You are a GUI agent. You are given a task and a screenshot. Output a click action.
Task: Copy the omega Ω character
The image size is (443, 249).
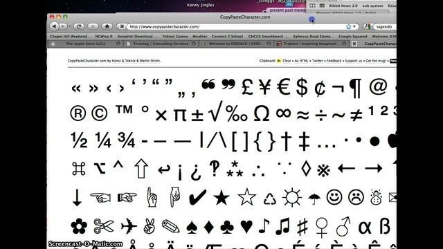(262, 113)
